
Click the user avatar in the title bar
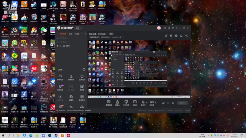click(x=159, y=28)
